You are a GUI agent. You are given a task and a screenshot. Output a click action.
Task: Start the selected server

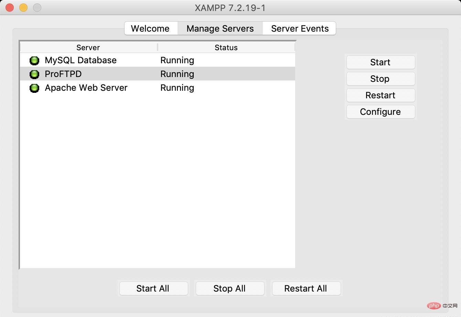tap(380, 62)
